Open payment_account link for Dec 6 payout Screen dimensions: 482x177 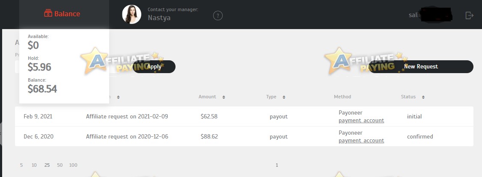(361, 141)
